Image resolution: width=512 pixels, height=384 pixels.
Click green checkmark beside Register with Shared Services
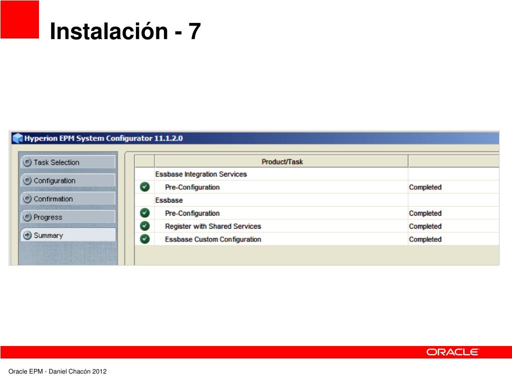144,226
